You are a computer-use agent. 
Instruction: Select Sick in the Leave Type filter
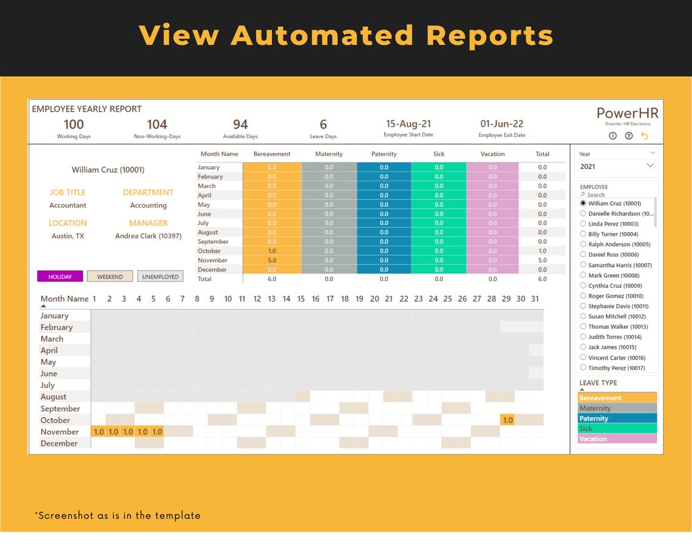click(x=617, y=428)
